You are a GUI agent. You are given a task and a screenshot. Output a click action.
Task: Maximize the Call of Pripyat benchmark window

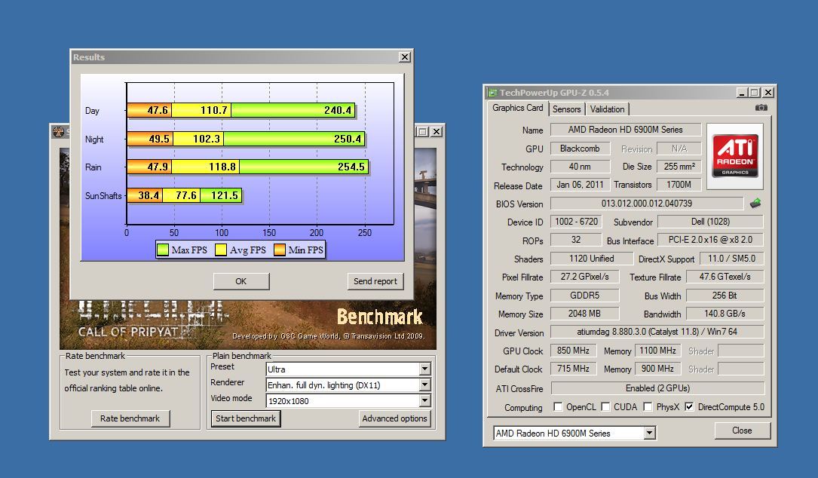pos(423,132)
